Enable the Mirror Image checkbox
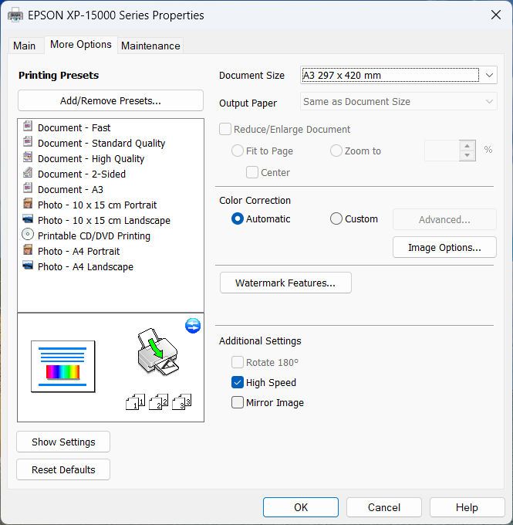Screen dimensions: 513x525 [x=238, y=402]
